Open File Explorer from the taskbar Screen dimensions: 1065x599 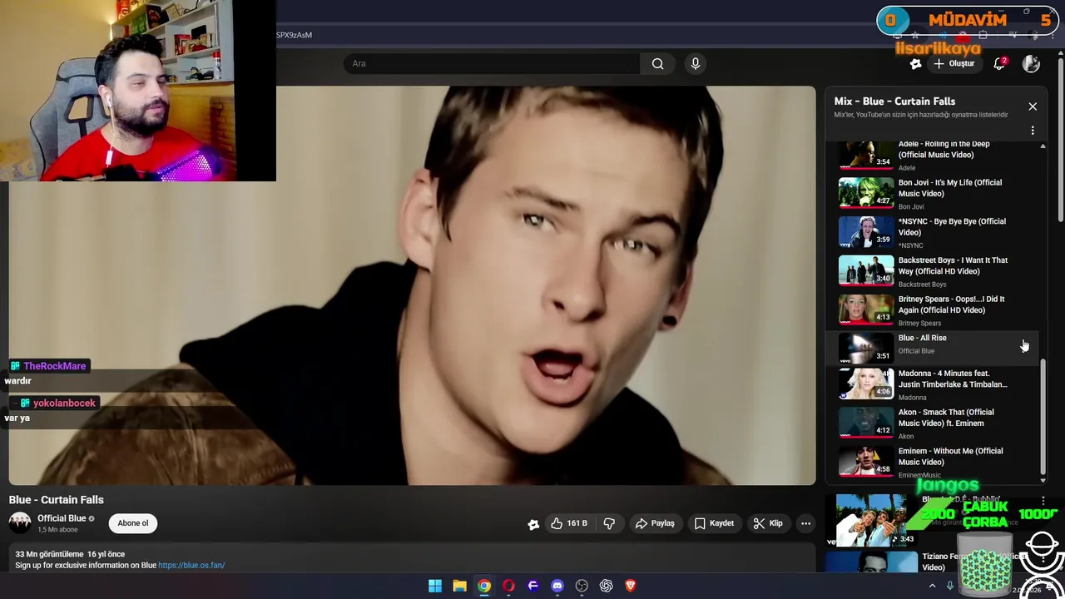point(459,586)
